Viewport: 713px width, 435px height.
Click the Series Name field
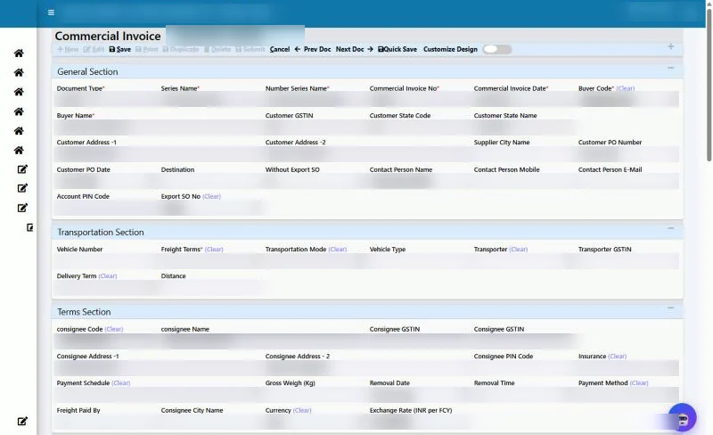click(x=210, y=99)
